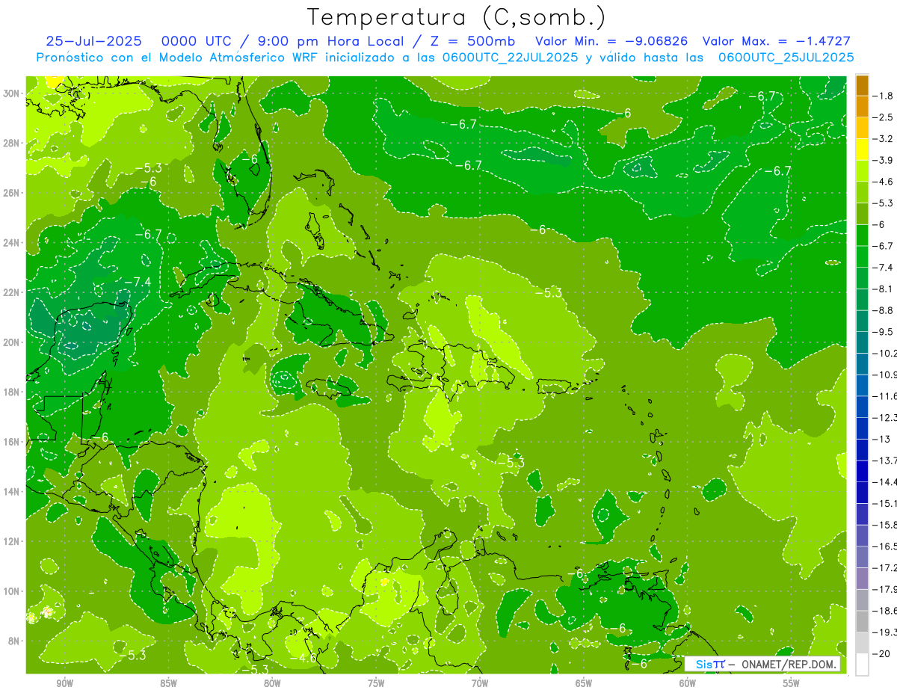897x693 pixels.
Task: Click "Valor Max. = -1.4727" in the header
Action: pyautogui.click(x=776, y=41)
